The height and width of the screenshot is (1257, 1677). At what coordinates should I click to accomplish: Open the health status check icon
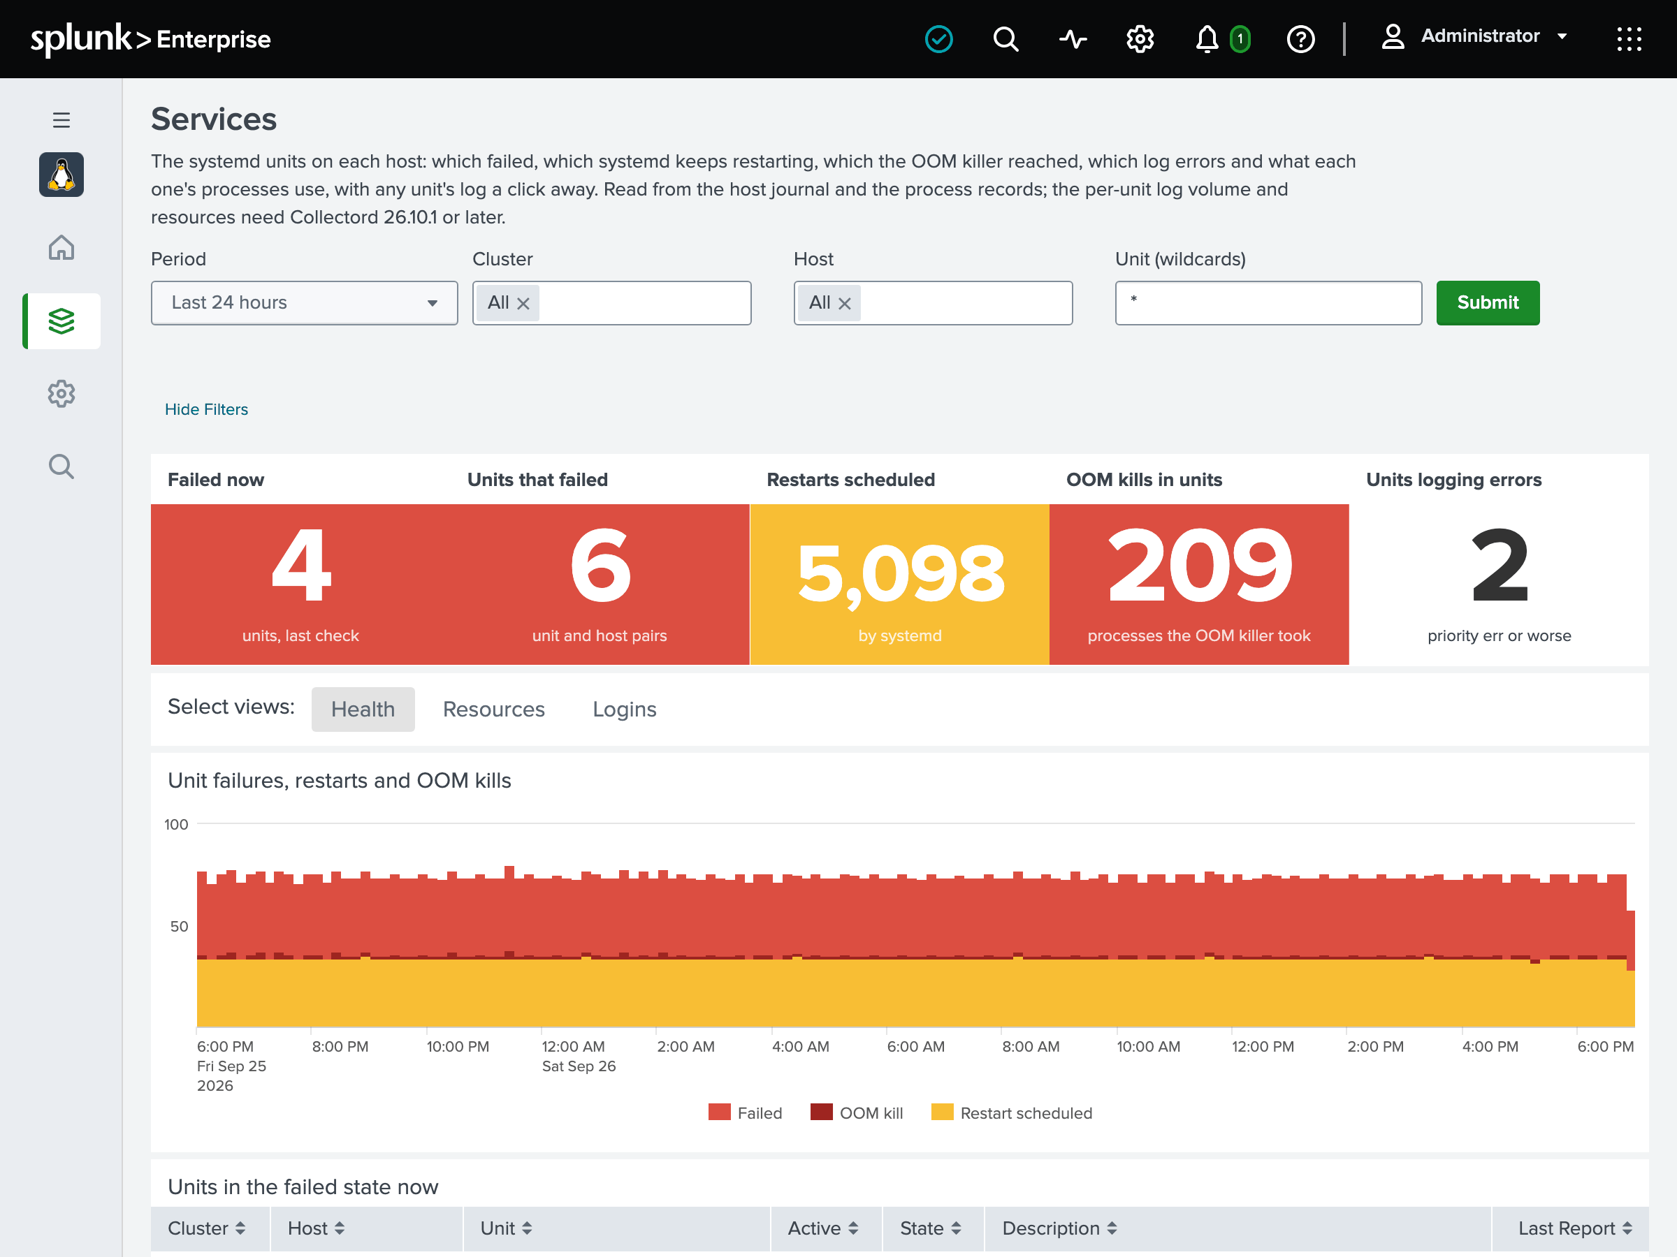938,38
